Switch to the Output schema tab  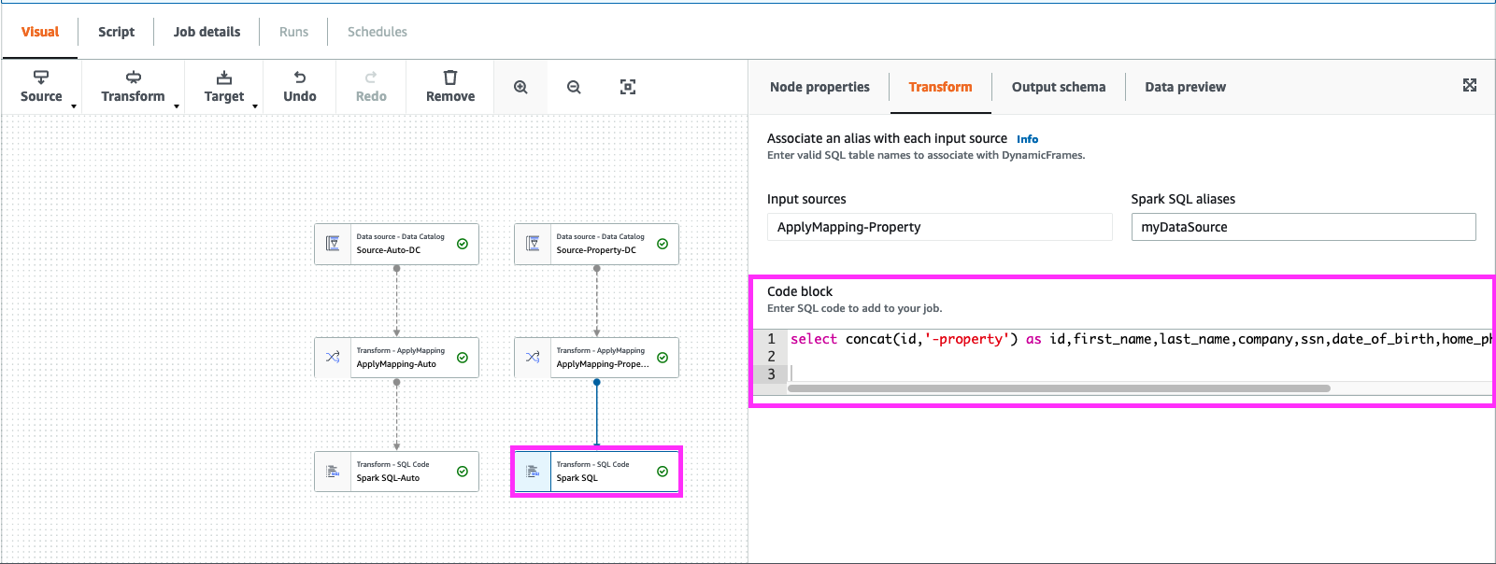pos(1058,87)
